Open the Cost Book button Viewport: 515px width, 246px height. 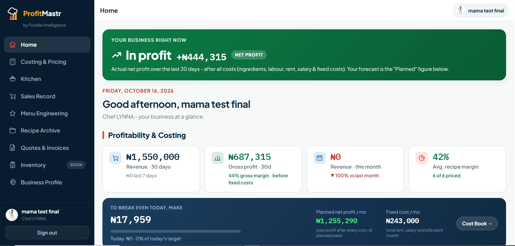[477, 223]
